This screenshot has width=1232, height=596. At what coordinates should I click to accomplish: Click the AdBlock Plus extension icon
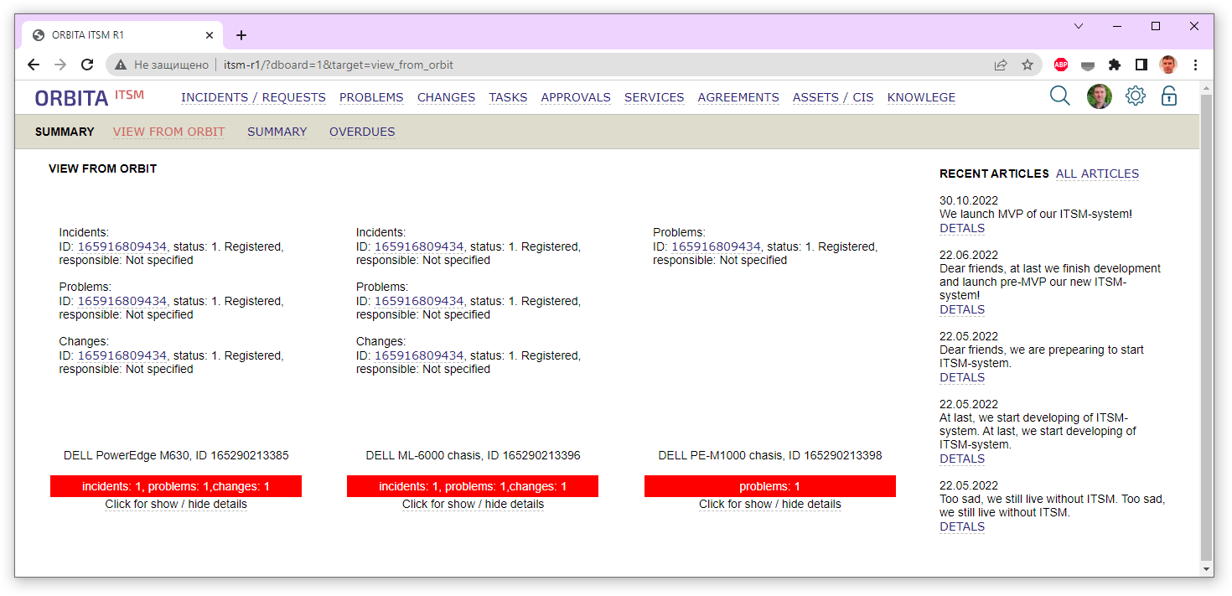pos(1060,65)
